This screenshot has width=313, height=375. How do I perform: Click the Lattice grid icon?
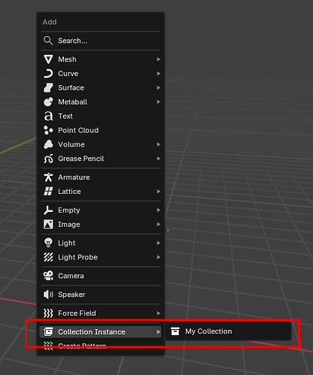click(48, 192)
